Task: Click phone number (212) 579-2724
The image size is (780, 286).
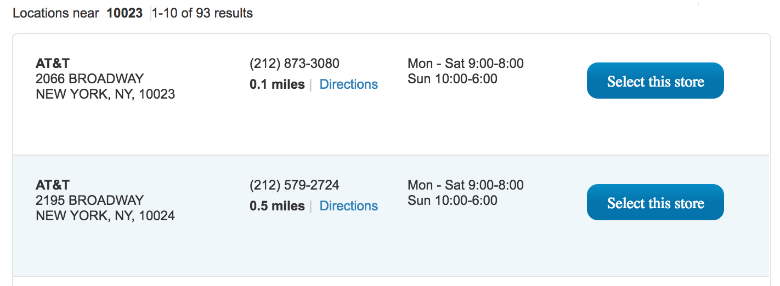Action: 294,185
